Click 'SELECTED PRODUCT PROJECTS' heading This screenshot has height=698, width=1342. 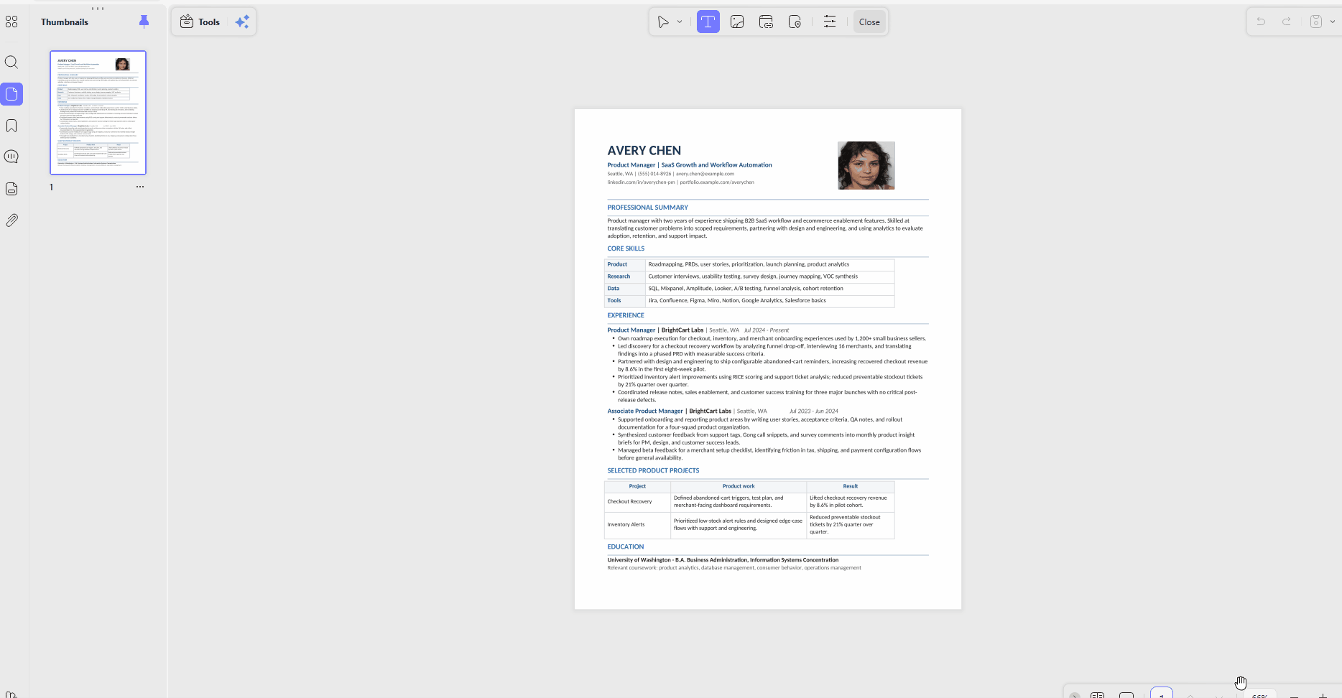click(x=653, y=471)
